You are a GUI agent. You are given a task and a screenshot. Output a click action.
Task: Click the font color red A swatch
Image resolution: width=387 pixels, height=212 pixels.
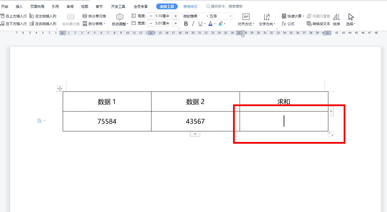[x=210, y=24]
